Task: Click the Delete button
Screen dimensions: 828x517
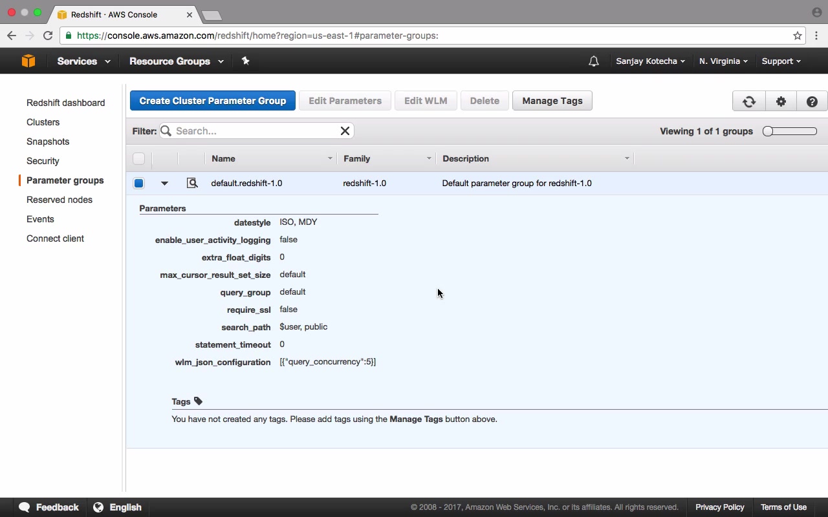Action: [x=485, y=101]
